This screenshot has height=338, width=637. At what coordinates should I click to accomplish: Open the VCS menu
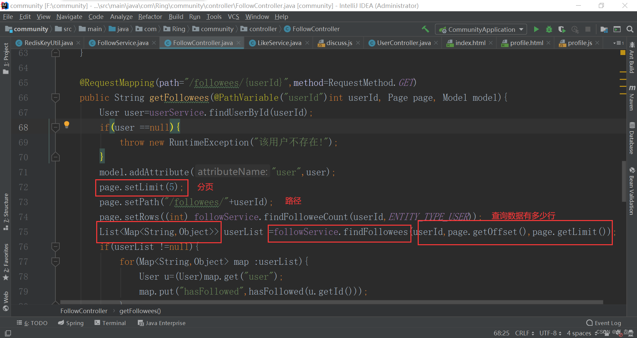tap(233, 17)
